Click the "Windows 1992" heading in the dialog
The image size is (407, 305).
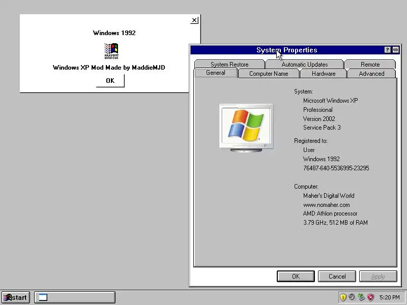[114, 33]
